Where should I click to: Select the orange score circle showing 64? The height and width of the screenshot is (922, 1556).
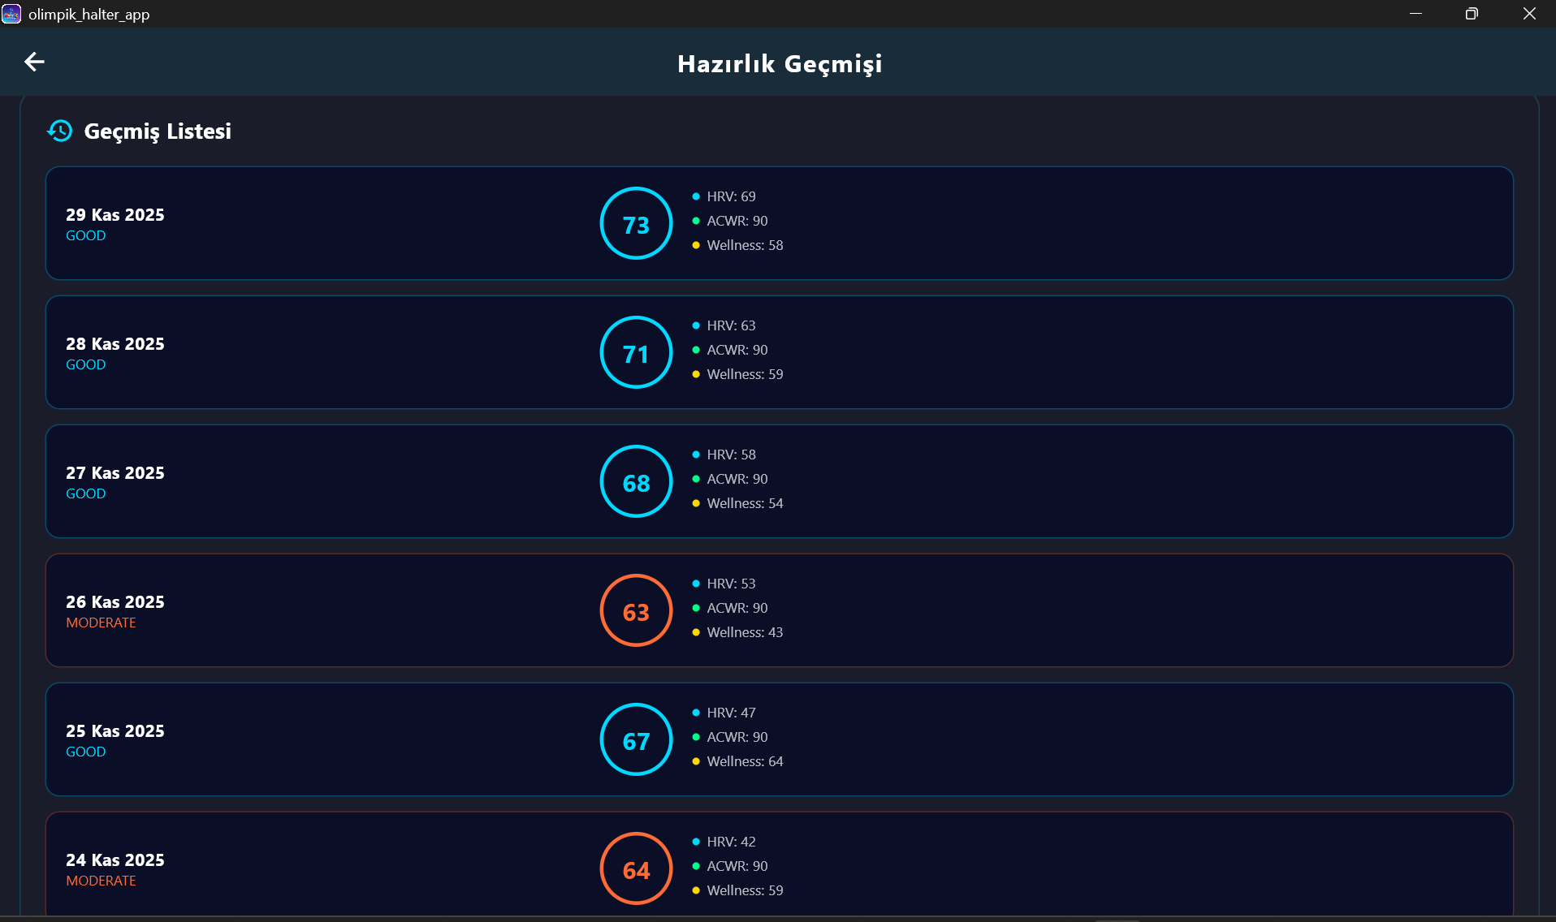click(636, 868)
